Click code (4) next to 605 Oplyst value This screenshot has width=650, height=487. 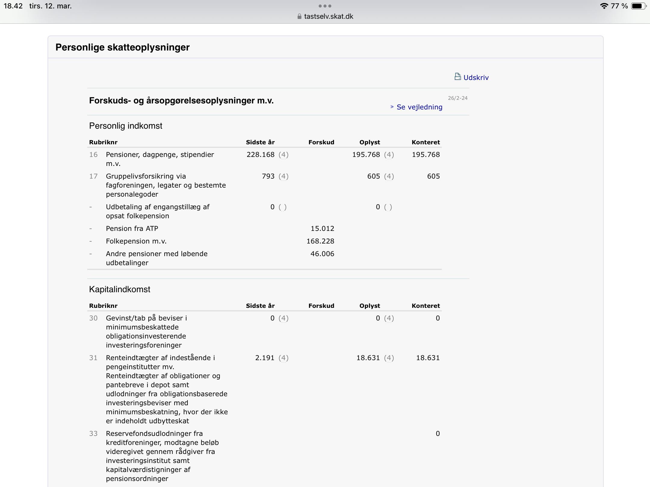pyautogui.click(x=389, y=176)
